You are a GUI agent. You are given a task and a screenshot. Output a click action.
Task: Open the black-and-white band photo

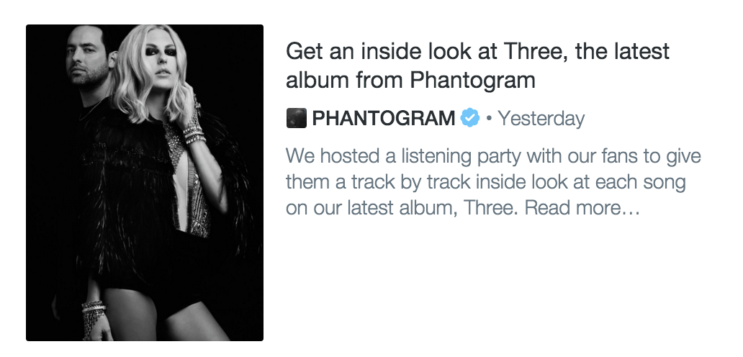(145, 183)
